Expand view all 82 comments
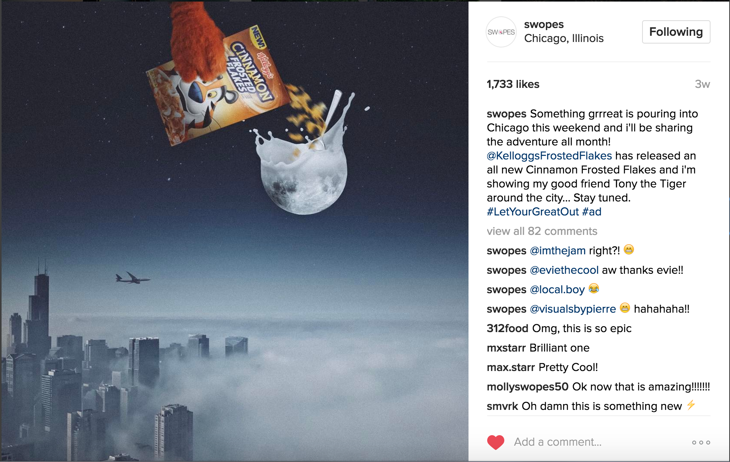The image size is (730, 462). (542, 231)
